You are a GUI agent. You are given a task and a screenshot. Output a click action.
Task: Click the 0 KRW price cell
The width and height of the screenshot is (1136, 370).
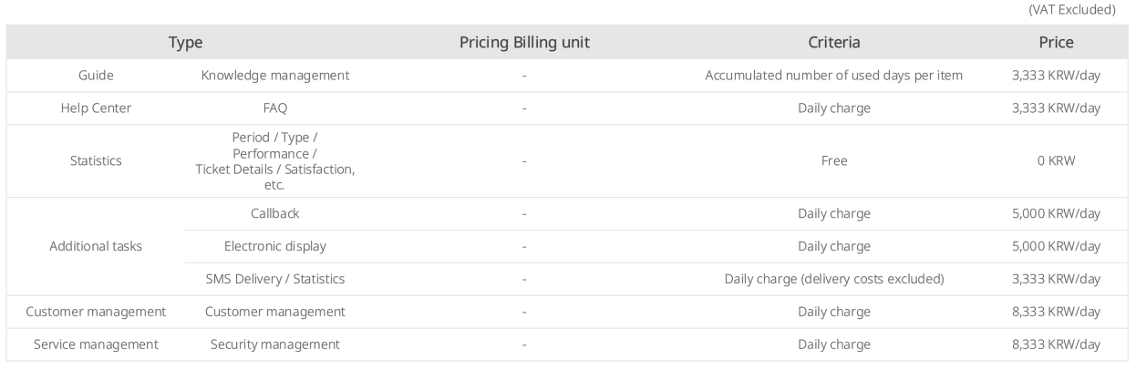tap(1055, 161)
